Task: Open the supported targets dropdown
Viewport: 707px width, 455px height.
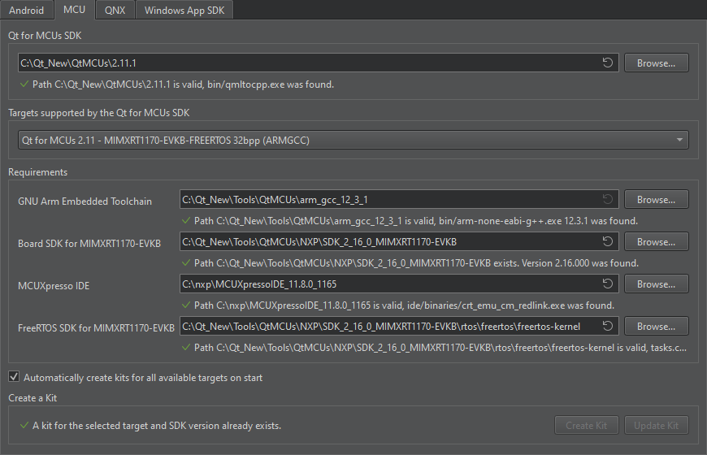Action: point(353,140)
